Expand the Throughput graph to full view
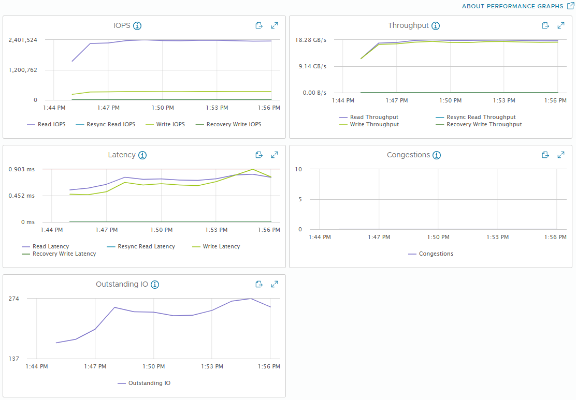The height and width of the screenshot is (400, 576). [x=560, y=25]
